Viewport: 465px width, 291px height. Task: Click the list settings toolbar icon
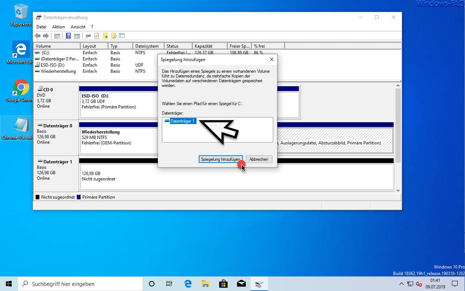pos(122,36)
